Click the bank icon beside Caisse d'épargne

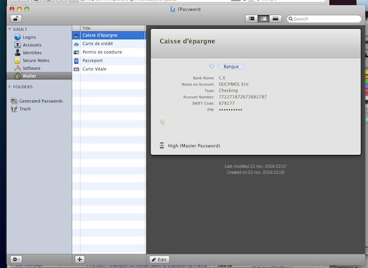pos(76,36)
